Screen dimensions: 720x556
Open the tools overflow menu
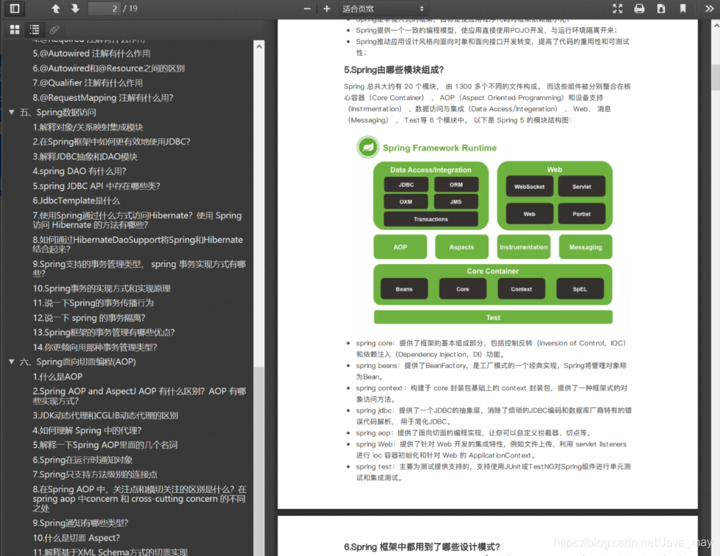(x=709, y=8)
